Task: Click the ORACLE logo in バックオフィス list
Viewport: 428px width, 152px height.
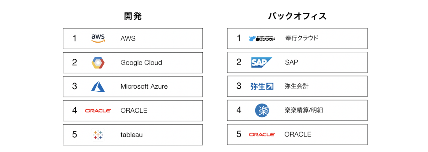Action: [x=262, y=134]
